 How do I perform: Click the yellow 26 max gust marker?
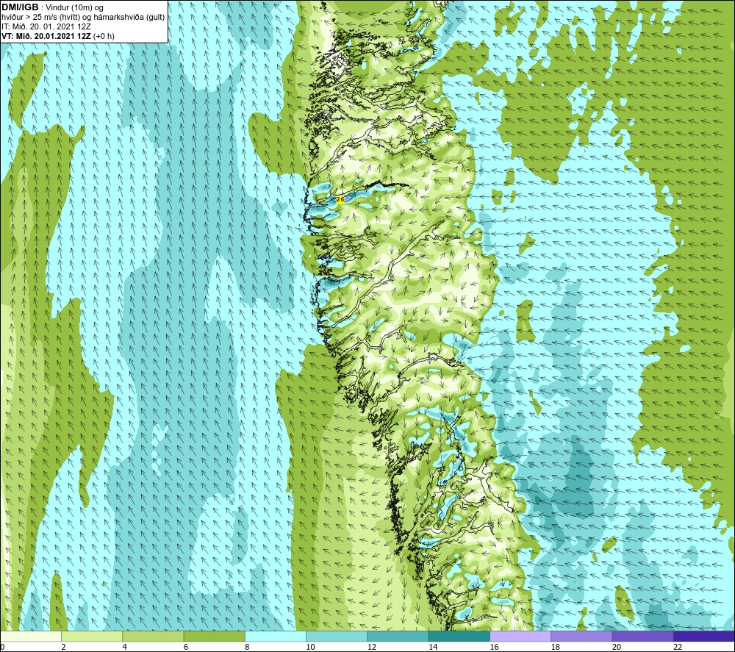pos(340,199)
